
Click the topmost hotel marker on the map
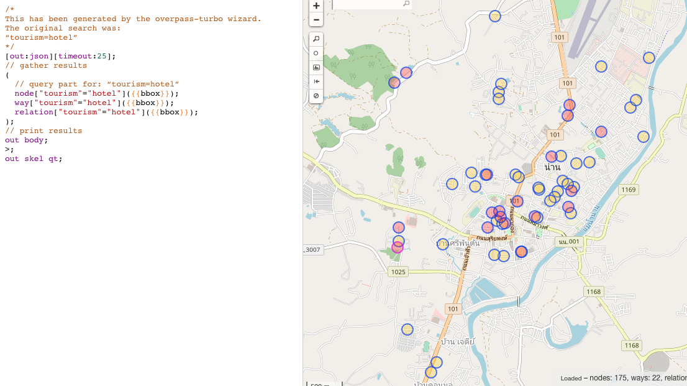pos(495,16)
